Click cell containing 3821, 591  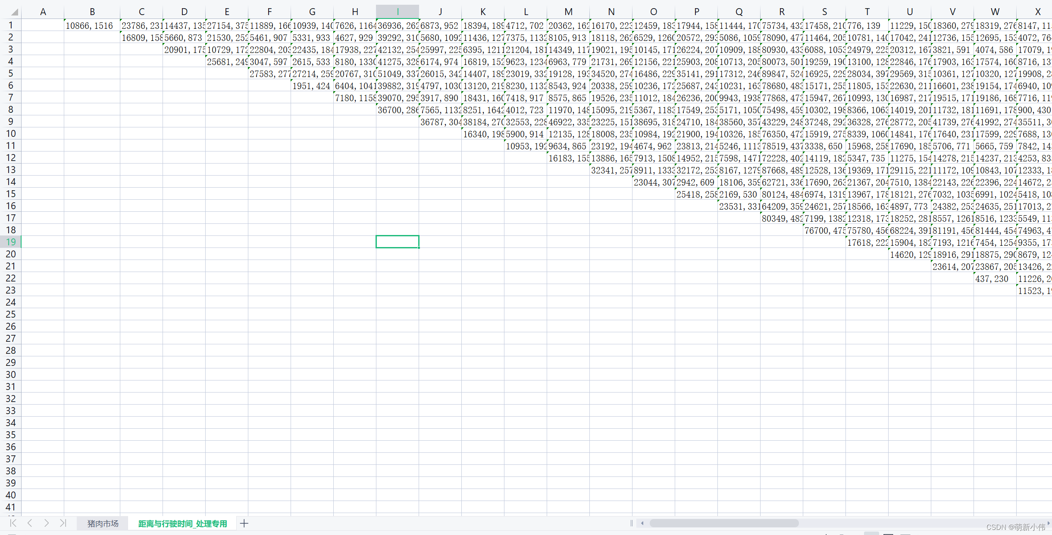pos(952,49)
